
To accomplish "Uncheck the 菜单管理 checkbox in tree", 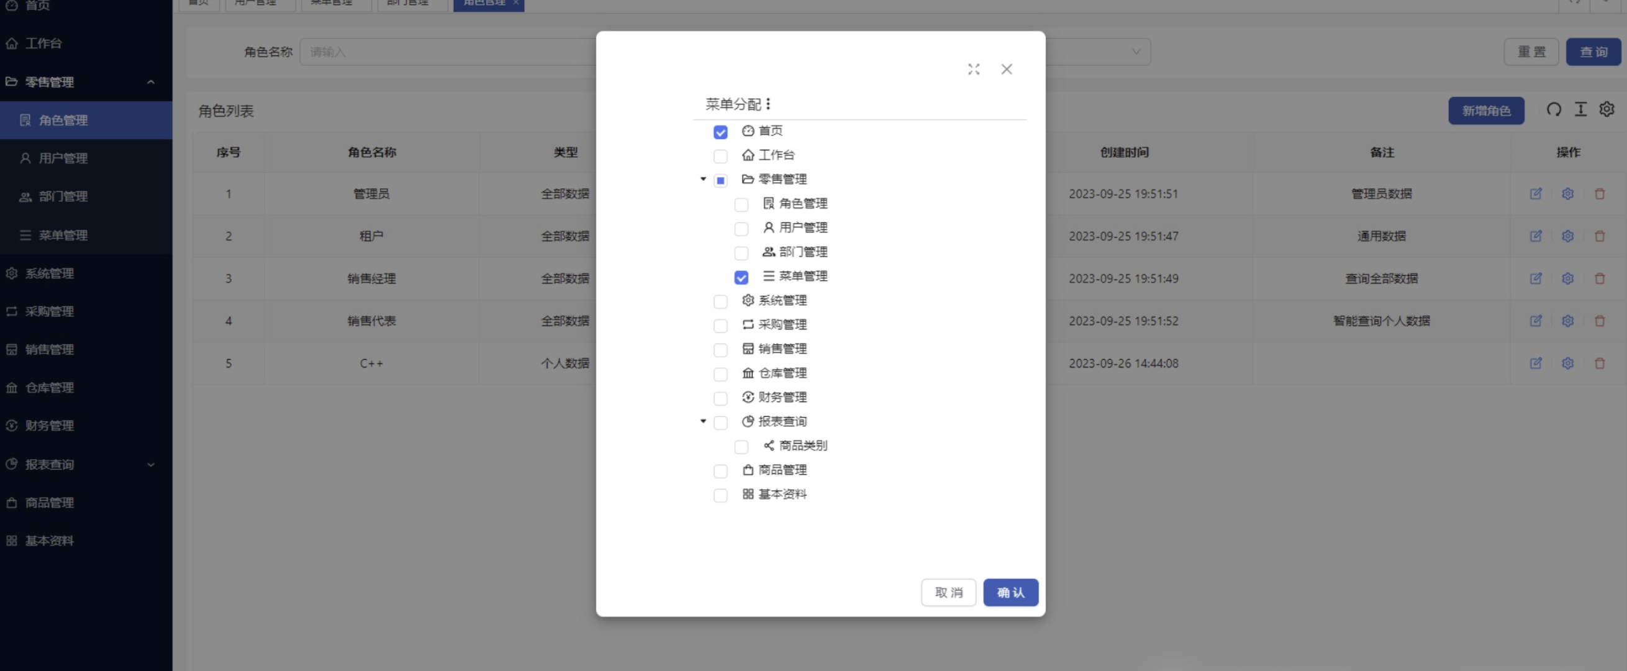I will (741, 277).
